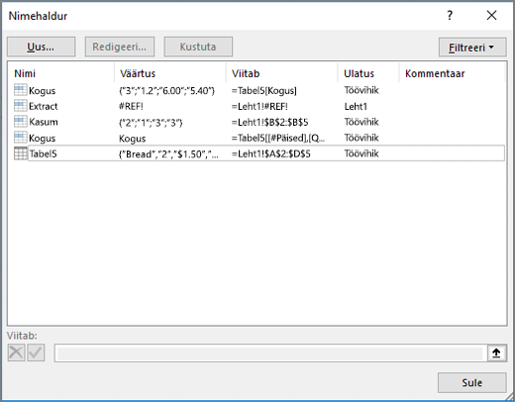Image resolution: width=515 pixels, height=402 pixels.
Task: Click the checkmark confirm icon
Action: pos(36,352)
